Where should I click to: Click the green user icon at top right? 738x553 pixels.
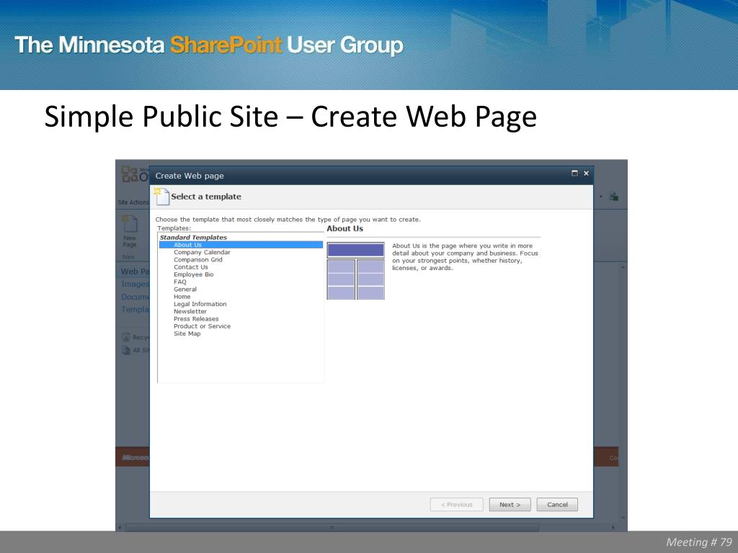pyautogui.click(x=614, y=197)
